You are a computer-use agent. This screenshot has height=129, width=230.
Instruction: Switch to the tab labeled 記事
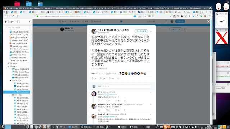click(x=51, y=12)
